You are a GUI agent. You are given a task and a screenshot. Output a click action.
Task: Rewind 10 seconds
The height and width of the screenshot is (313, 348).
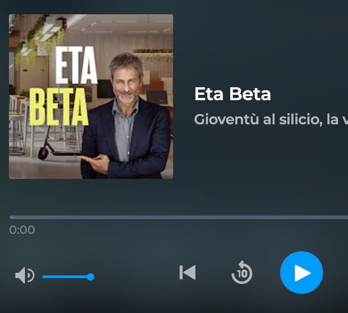[x=242, y=272]
